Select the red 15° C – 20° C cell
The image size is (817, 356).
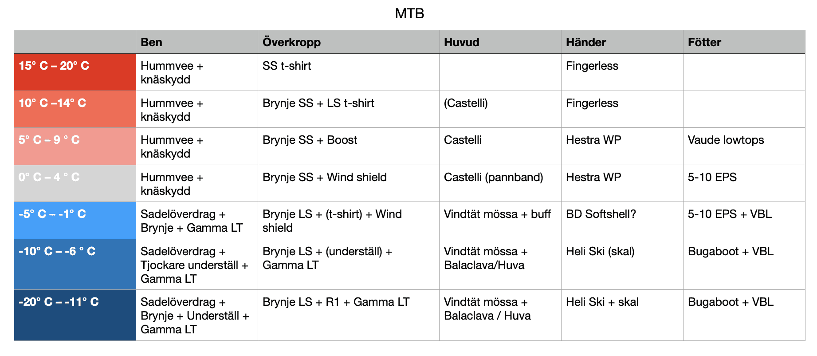(75, 72)
